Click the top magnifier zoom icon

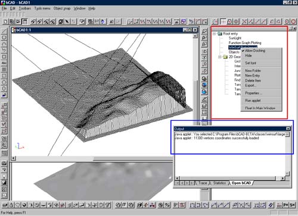point(204,31)
